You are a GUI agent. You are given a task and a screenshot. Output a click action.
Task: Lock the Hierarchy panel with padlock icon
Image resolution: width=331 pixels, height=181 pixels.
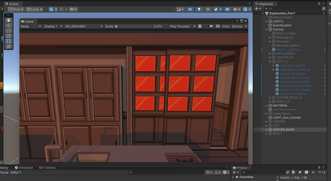319,4
